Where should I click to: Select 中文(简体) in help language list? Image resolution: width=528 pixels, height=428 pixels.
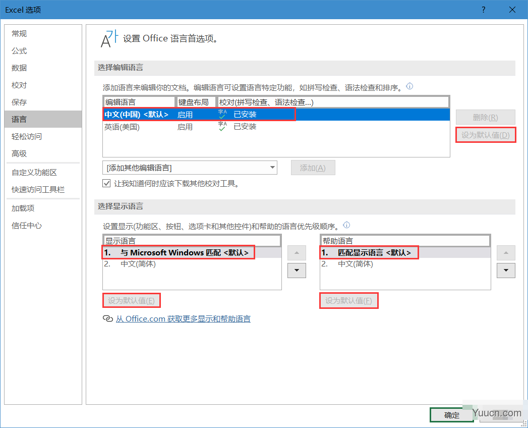coord(405,264)
